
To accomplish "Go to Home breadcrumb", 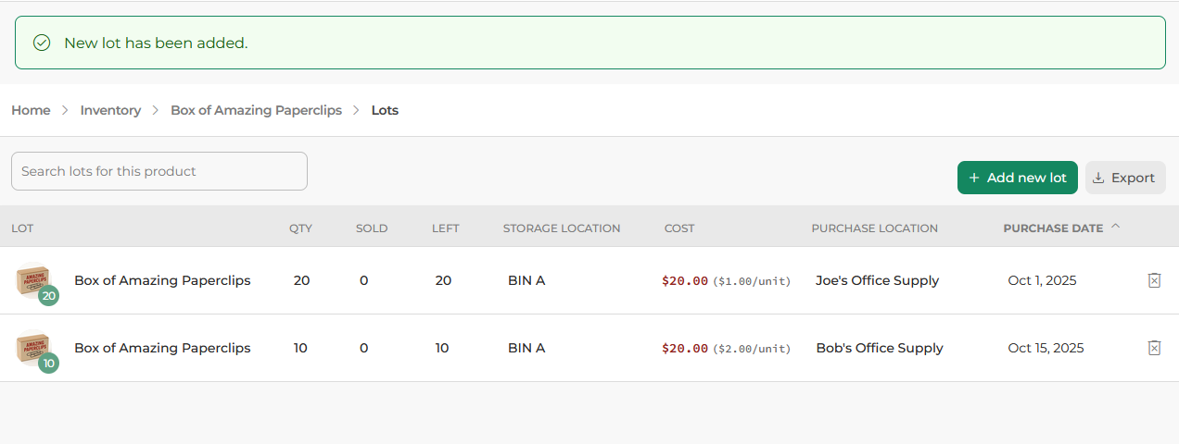I will tap(31, 110).
